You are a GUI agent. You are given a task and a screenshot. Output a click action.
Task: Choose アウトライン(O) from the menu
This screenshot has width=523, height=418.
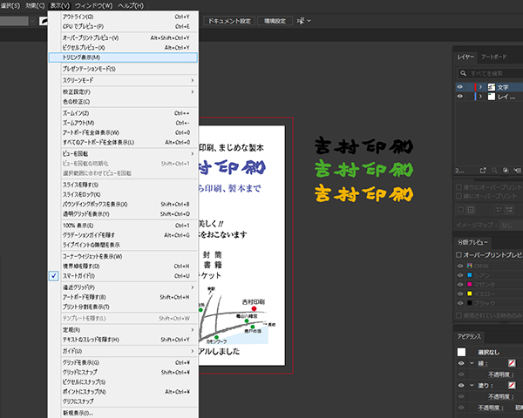coord(123,17)
